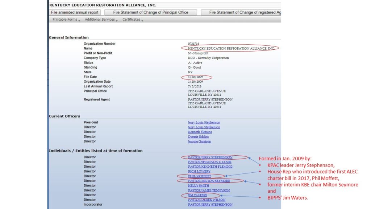Expand the Additional Services menu

coord(101,20)
